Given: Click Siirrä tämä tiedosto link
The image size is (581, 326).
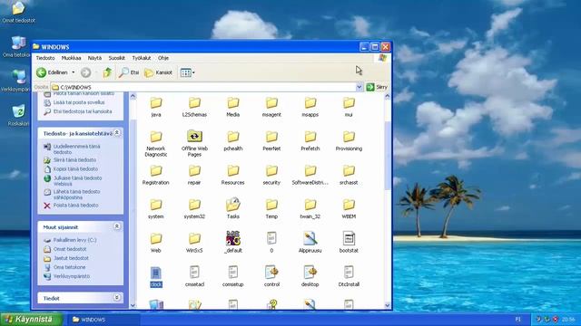Looking at the screenshot, I should point(74,160).
